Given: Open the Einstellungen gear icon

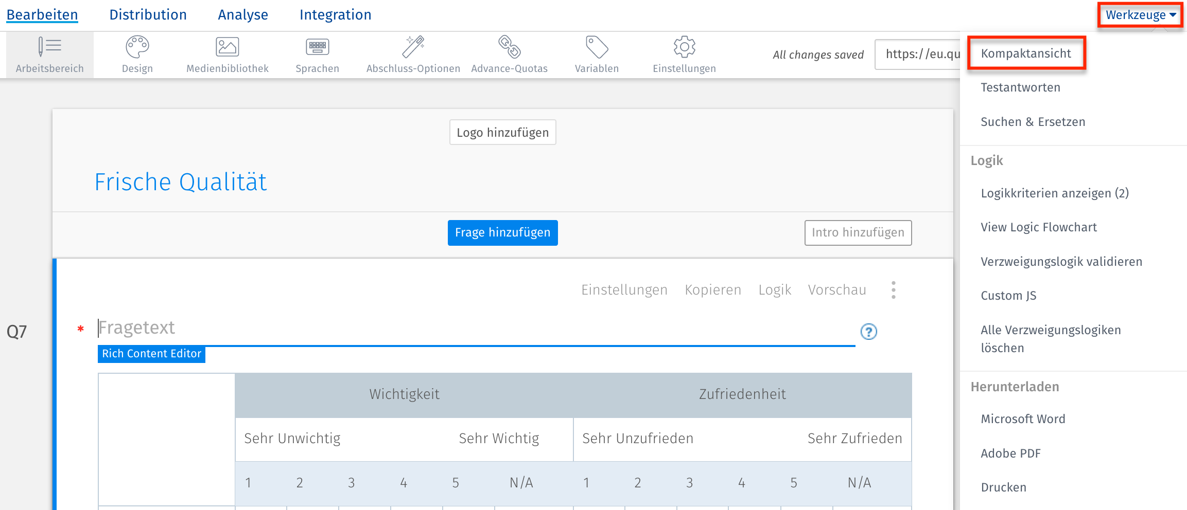Looking at the screenshot, I should [683, 48].
